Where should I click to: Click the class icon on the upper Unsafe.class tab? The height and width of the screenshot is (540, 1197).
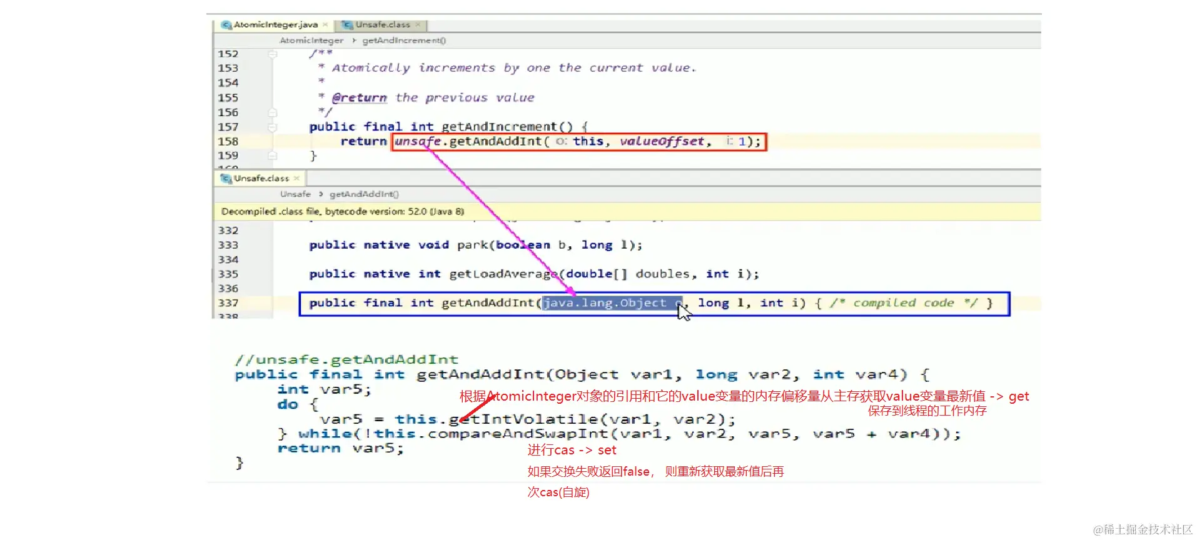tap(348, 25)
